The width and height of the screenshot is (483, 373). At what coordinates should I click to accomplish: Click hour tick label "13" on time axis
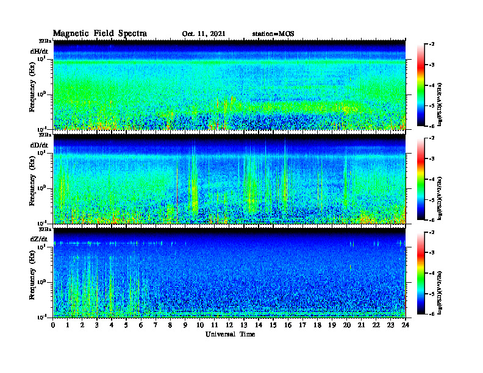pyautogui.click(x=244, y=325)
